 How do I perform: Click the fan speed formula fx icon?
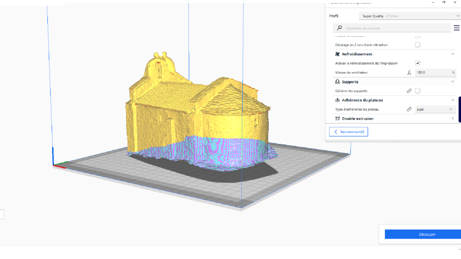pos(409,72)
